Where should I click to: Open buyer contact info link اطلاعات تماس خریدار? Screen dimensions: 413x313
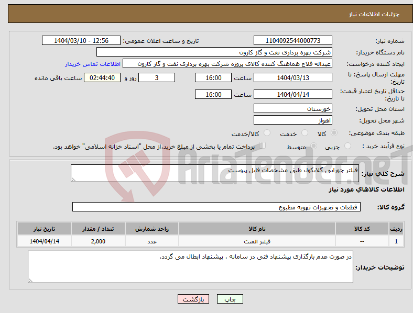(93, 64)
